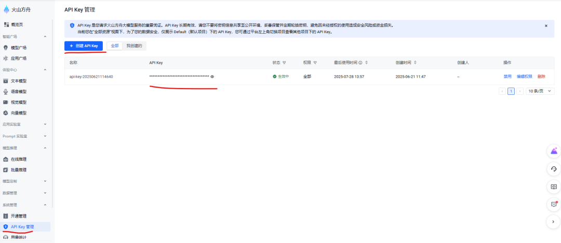Image resolution: width=561 pixels, height=243 pixels.
Task: Open 应用广场 icon in sidebar
Action: click(x=6, y=58)
